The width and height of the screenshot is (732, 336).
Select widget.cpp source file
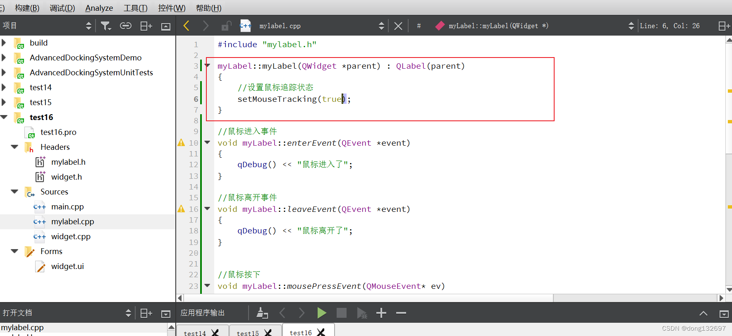tap(71, 236)
